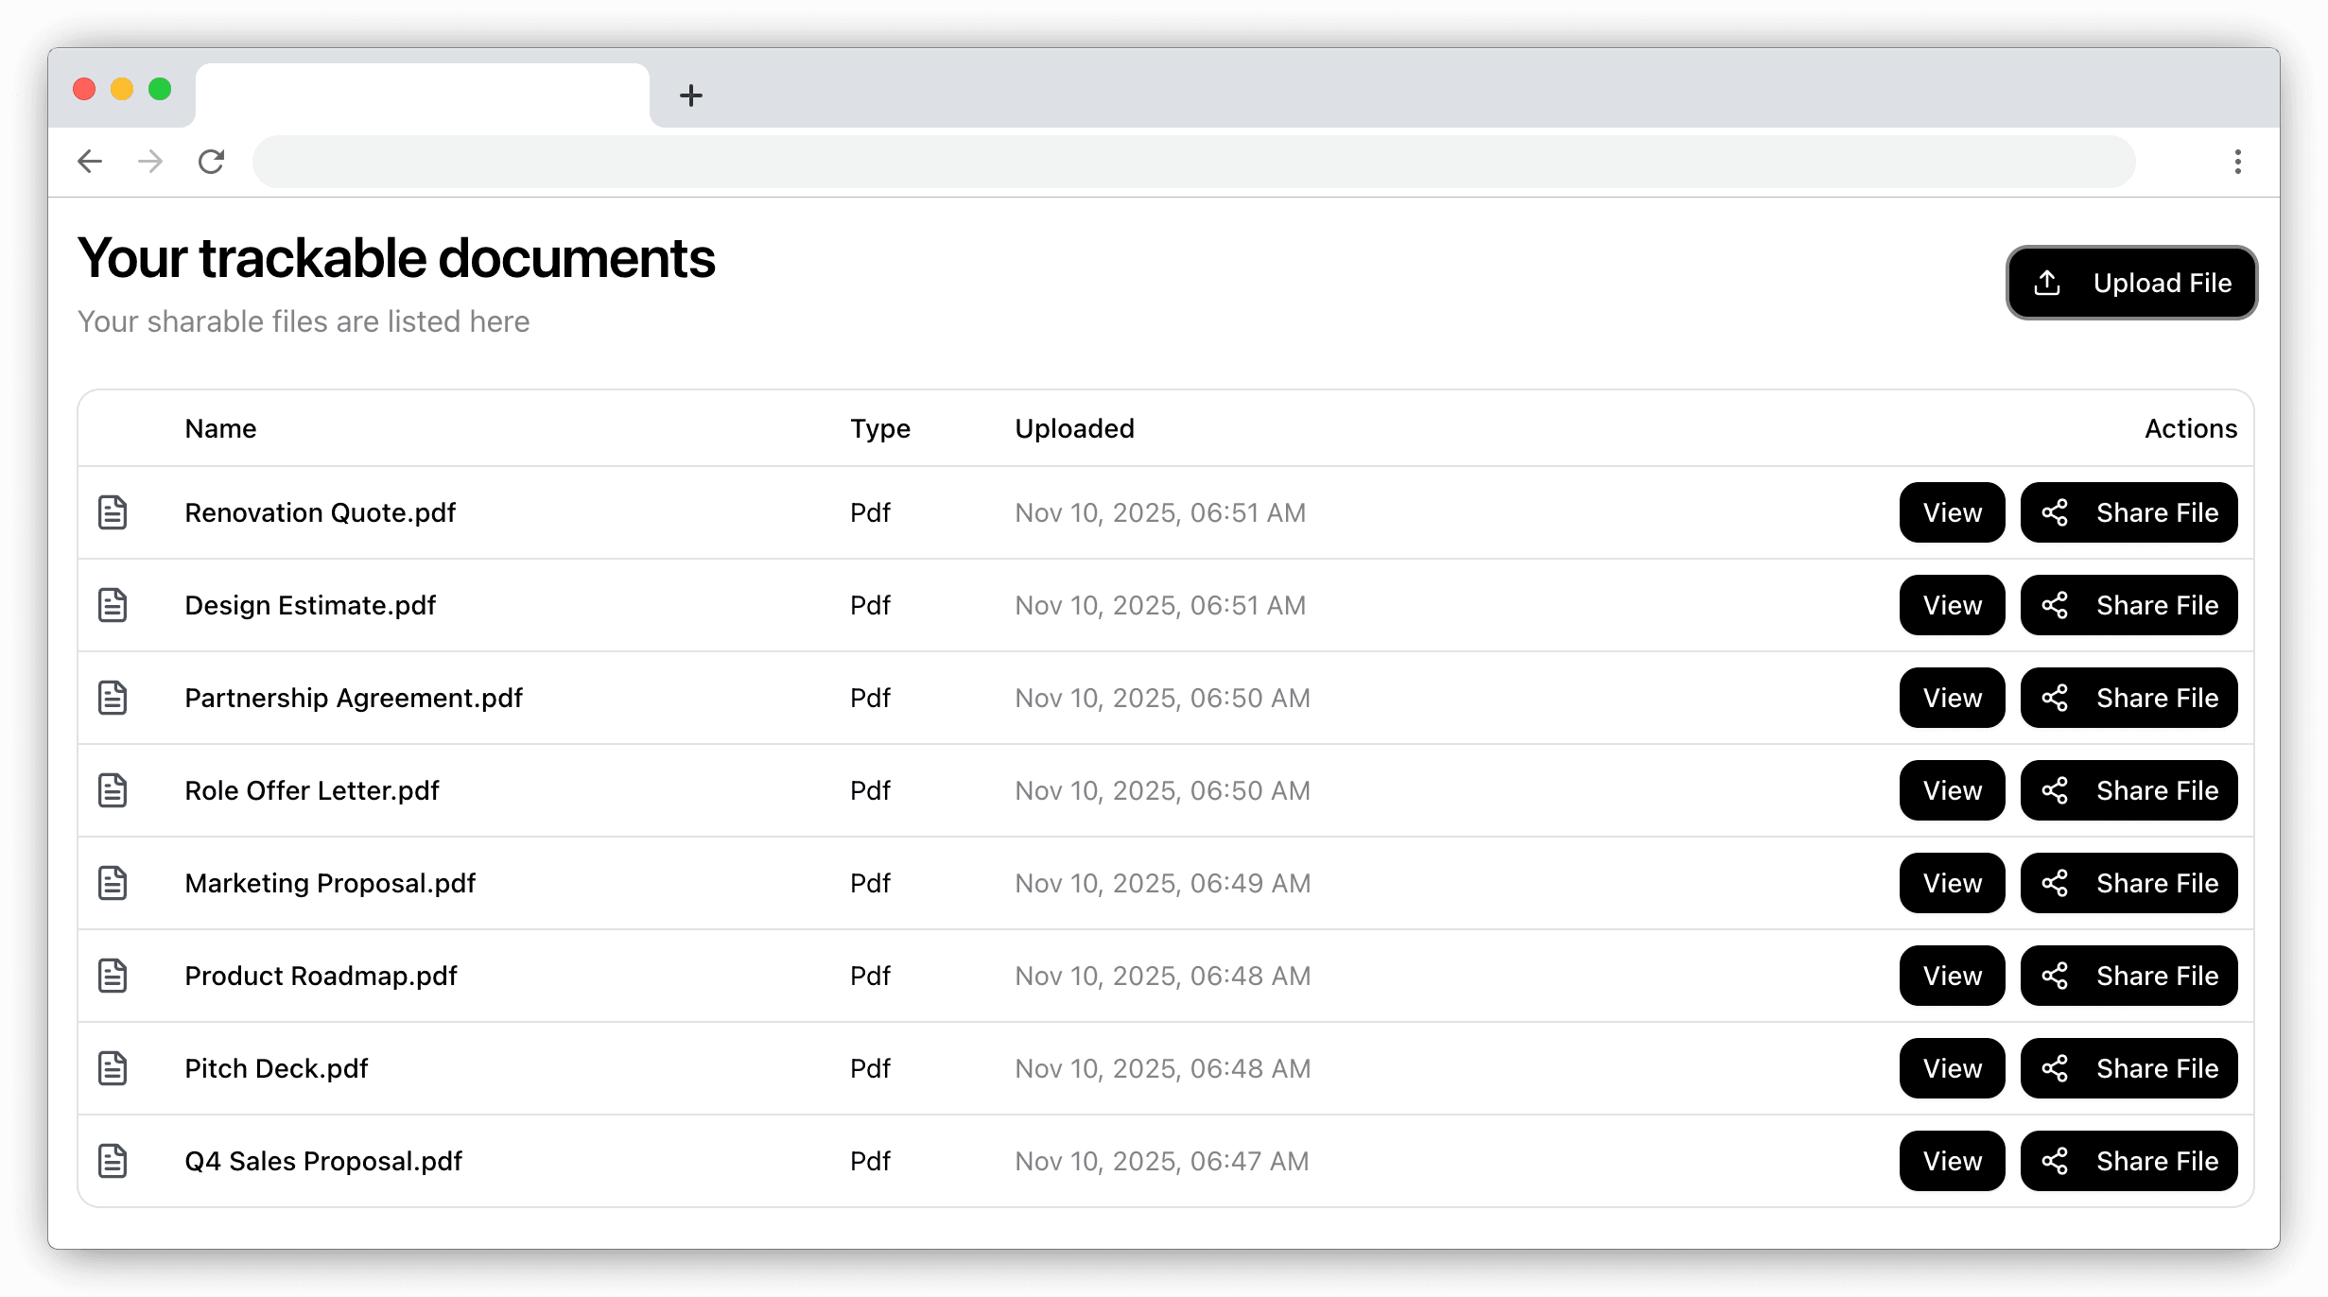Click the Pitch Deck.pdf document icon
The height and width of the screenshot is (1297, 2328).
pos(113,1068)
